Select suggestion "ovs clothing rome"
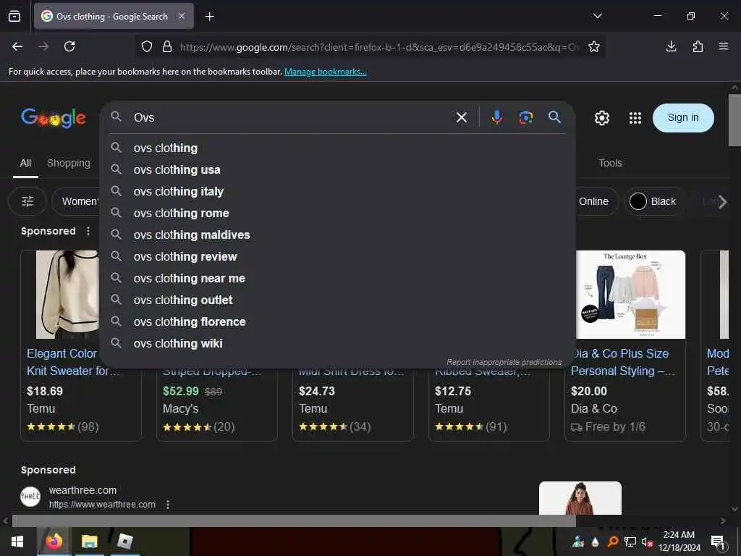 point(337,214)
